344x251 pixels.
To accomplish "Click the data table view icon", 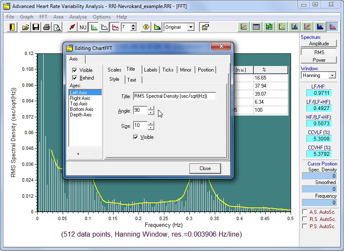I will [256, 27].
